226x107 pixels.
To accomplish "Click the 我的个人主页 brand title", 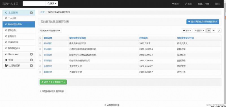I will tap(10, 4).
